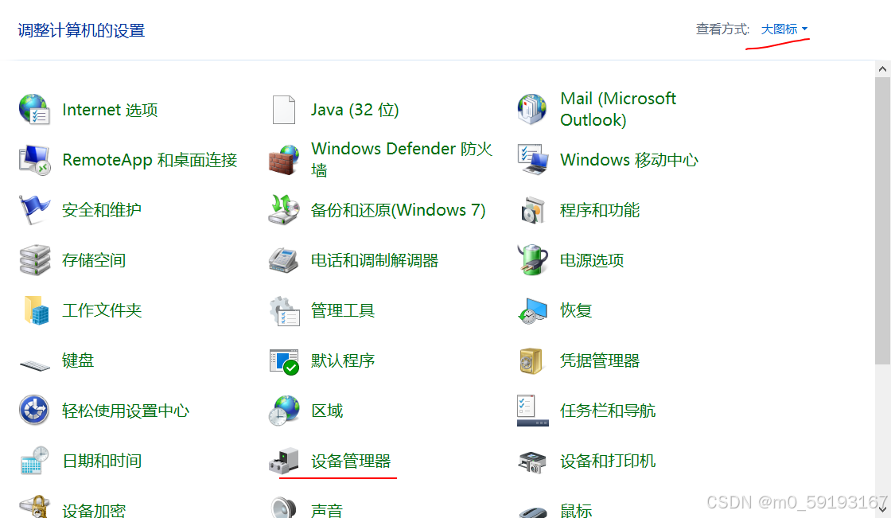Click the 键盘 keyboard icon

point(35,364)
